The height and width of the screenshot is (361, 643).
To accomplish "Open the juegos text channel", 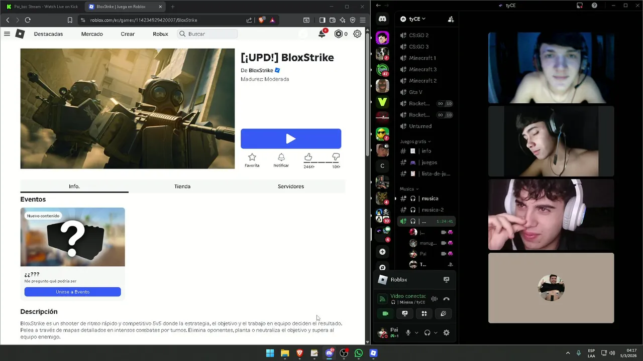I will coord(426,162).
